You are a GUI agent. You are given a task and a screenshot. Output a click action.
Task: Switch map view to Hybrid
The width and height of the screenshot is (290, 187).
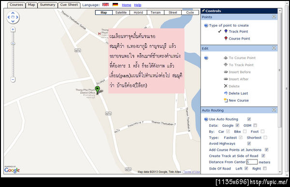pos(138,13)
